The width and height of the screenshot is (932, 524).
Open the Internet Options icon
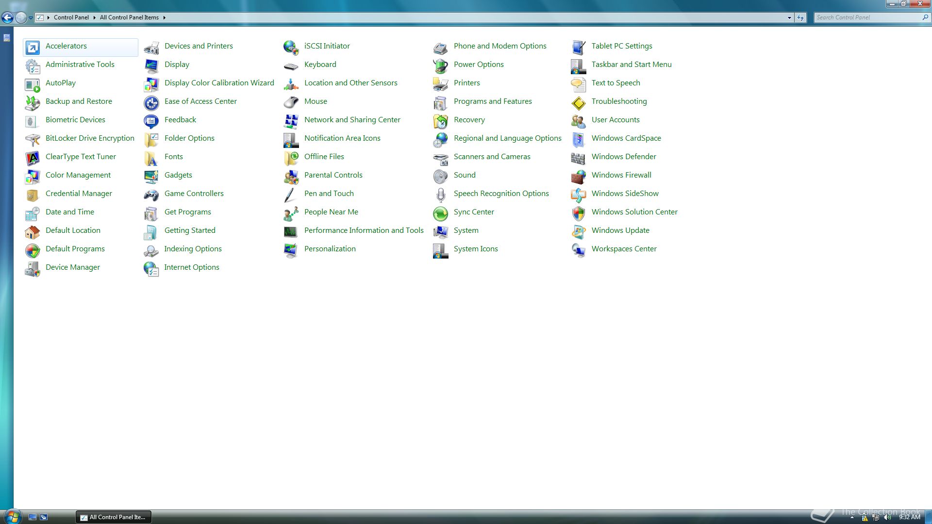[151, 268]
